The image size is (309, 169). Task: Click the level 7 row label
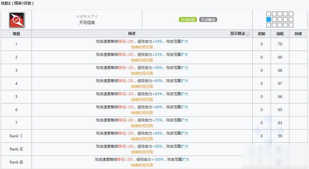[x=16, y=123]
